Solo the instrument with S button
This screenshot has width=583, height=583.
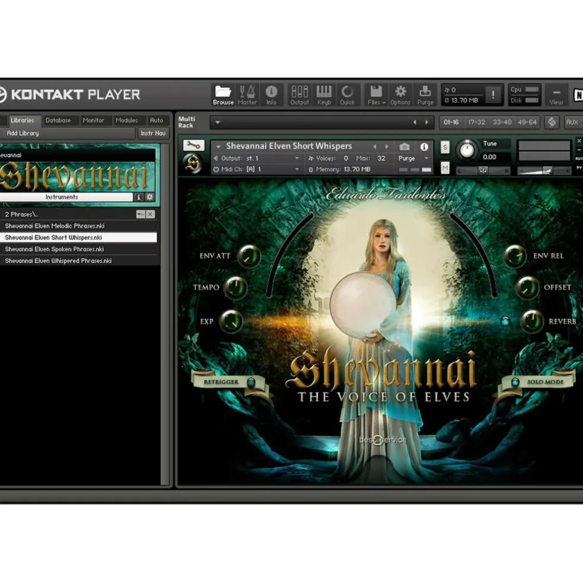coord(445,147)
